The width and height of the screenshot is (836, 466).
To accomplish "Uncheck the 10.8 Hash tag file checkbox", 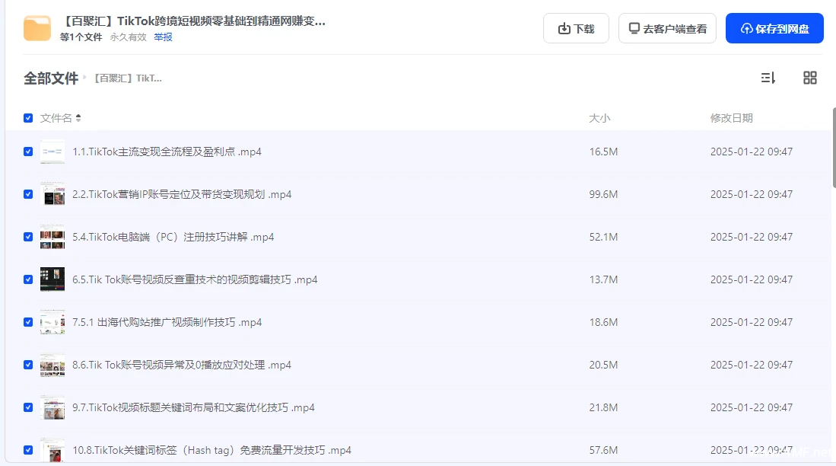I will point(27,450).
